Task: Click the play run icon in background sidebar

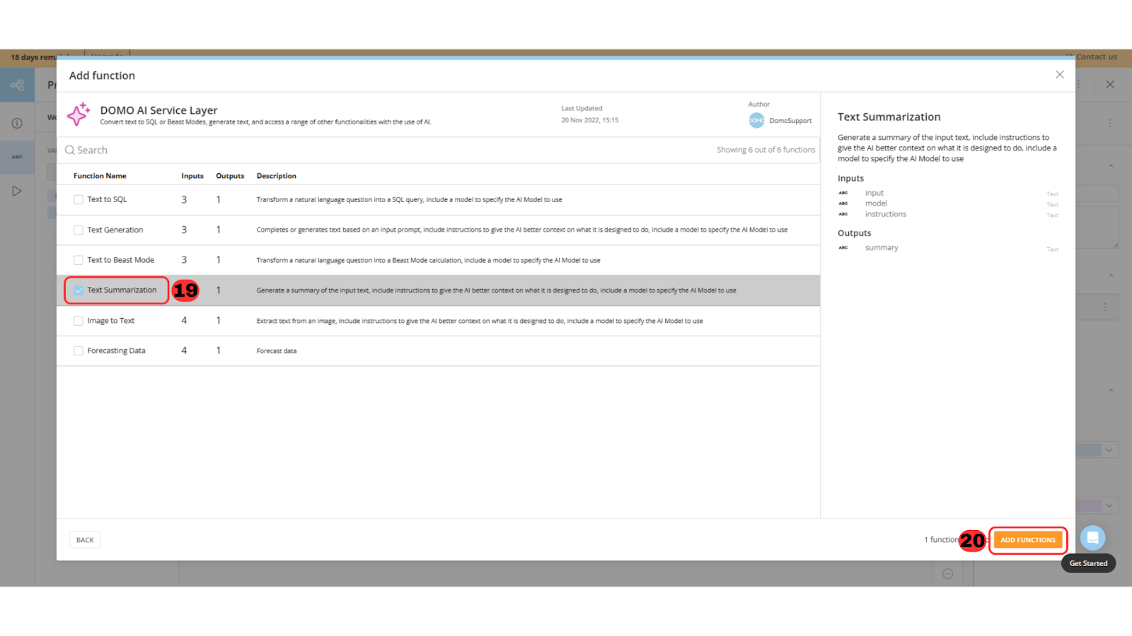Action: coord(17,192)
